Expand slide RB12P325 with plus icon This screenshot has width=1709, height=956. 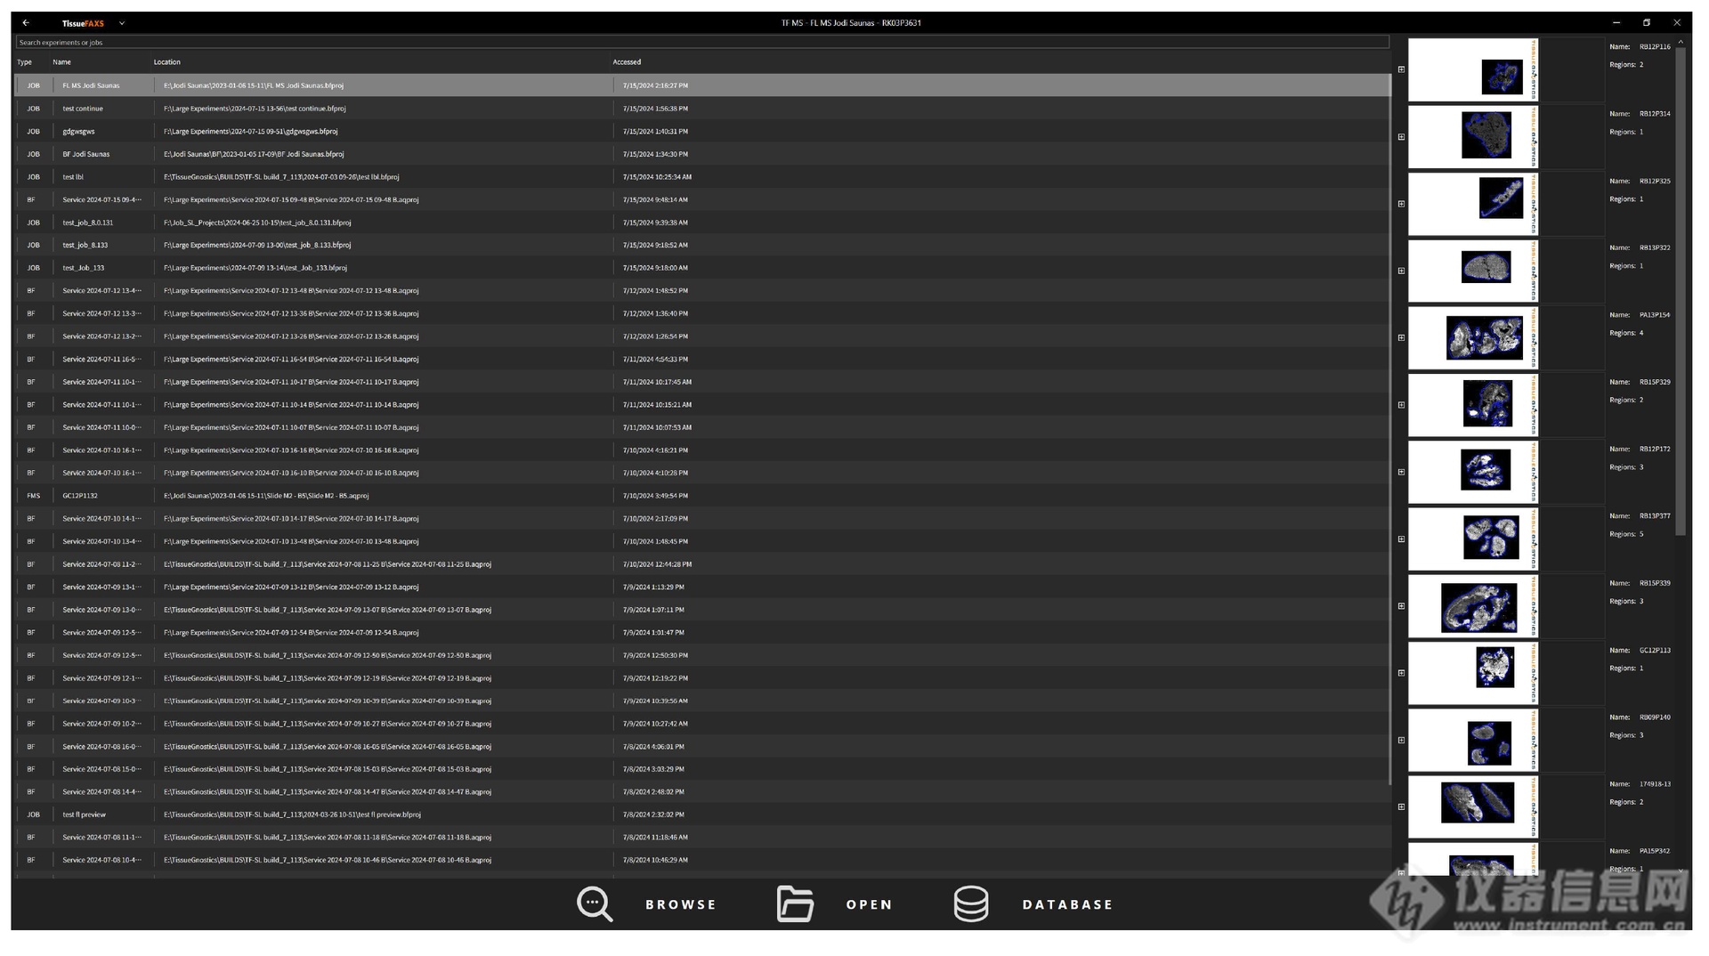[1401, 204]
